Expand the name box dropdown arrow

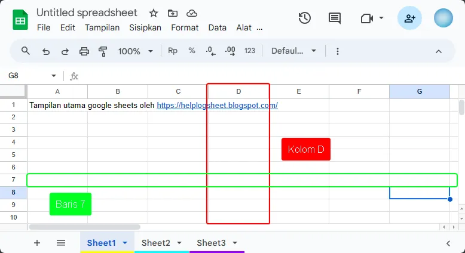click(54, 76)
